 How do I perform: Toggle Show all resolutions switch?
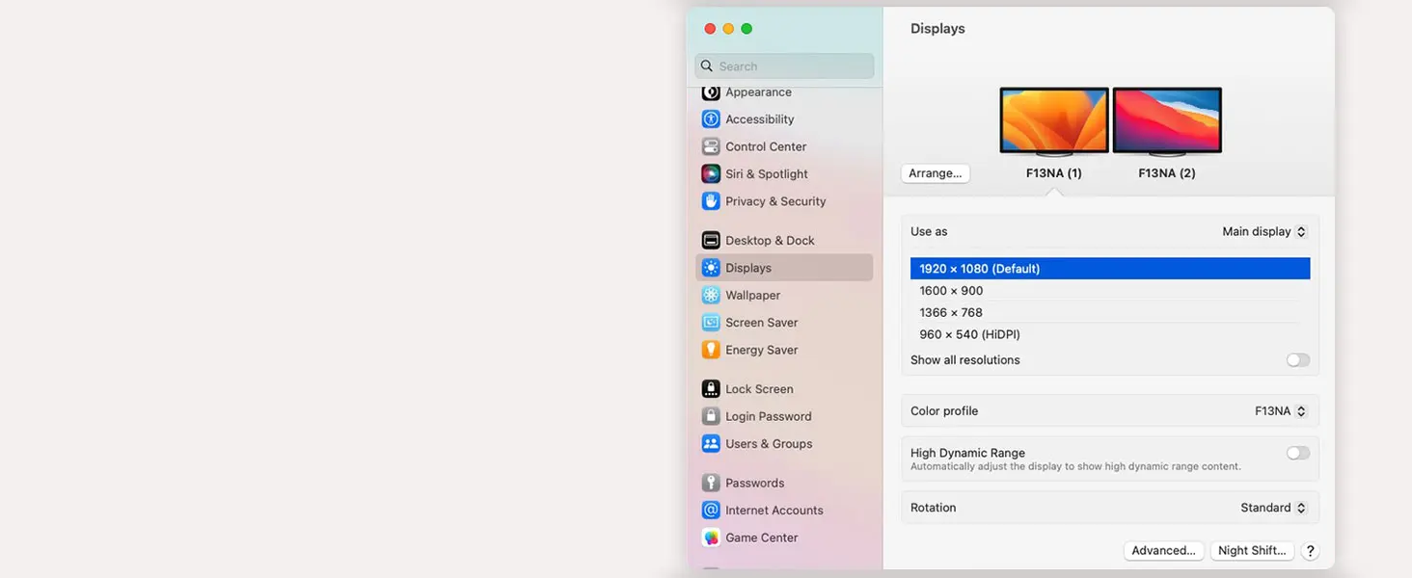1298,360
